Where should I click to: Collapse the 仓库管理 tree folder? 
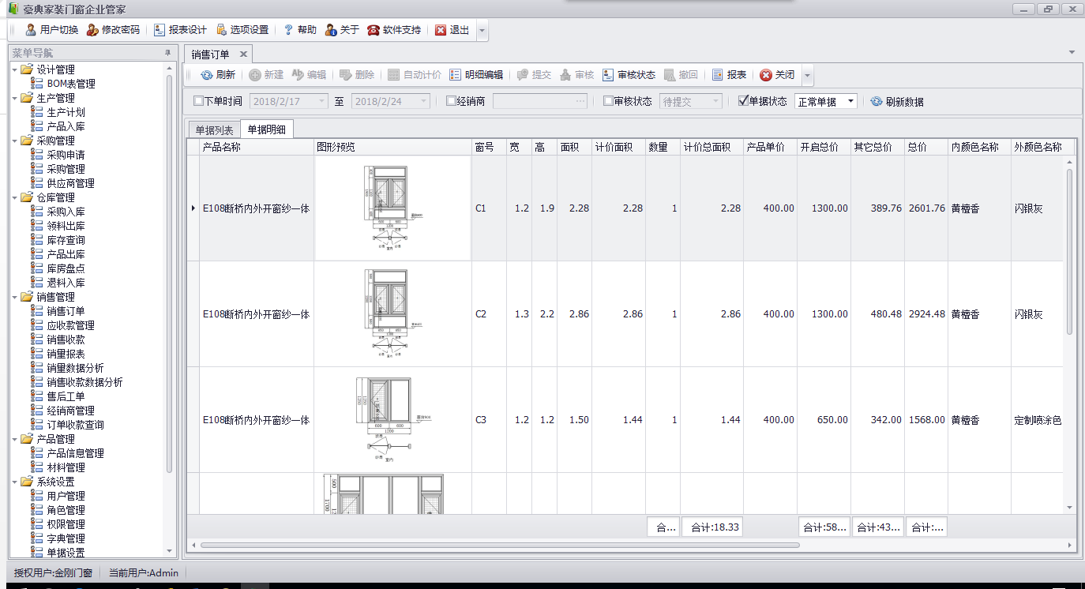tap(16, 197)
